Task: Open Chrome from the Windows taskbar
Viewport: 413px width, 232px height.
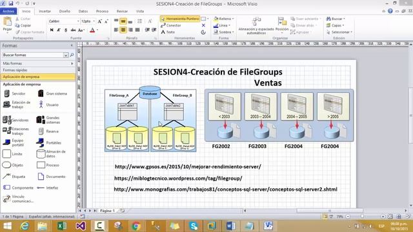Action: tap(136, 226)
